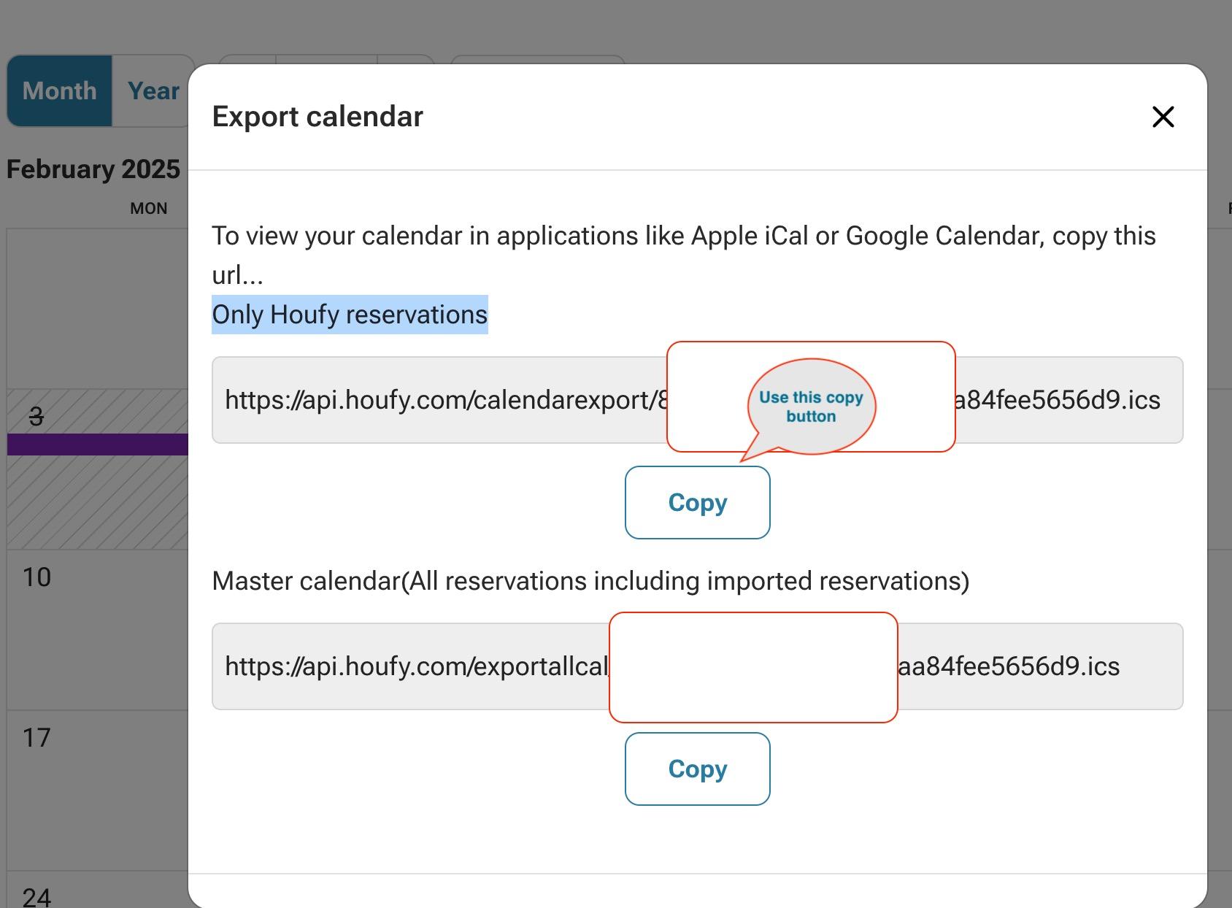Click the MON weekday column header
1232x908 pixels.
[149, 209]
